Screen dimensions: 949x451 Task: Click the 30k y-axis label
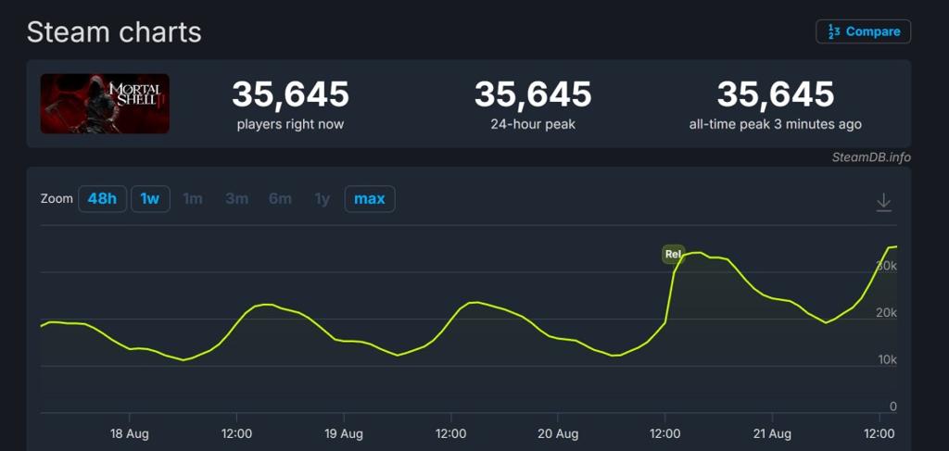tap(886, 266)
